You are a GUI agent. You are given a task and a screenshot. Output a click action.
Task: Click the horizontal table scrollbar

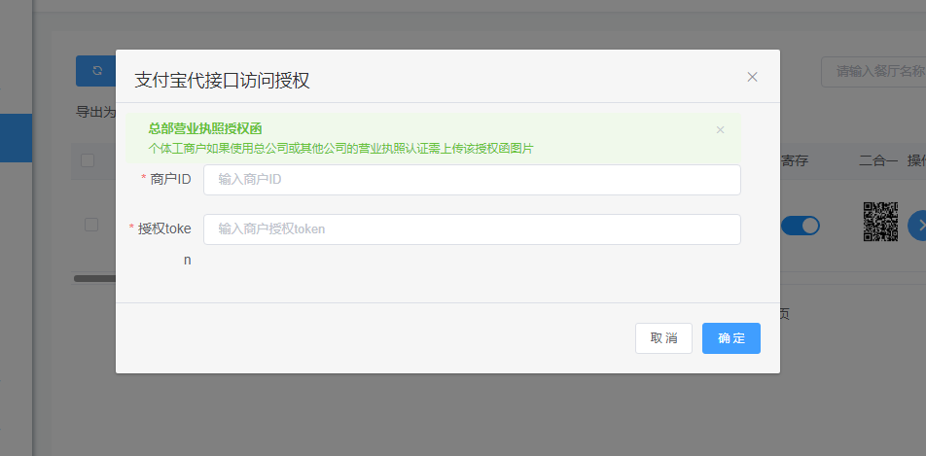click(94, 278)
